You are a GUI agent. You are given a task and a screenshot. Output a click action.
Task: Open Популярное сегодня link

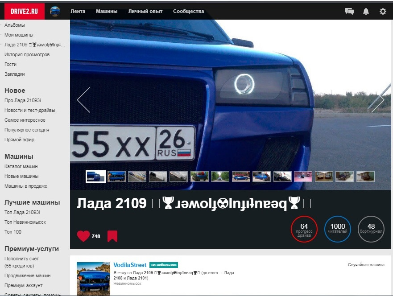27,130
